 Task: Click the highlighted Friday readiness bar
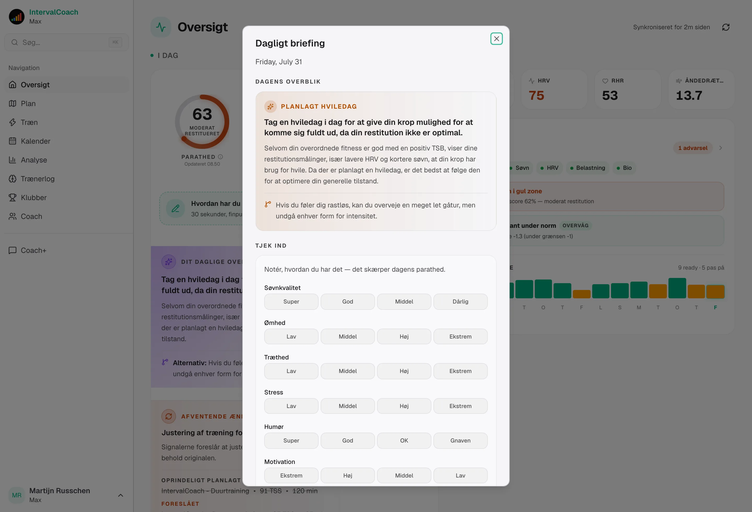pos(715,292)
